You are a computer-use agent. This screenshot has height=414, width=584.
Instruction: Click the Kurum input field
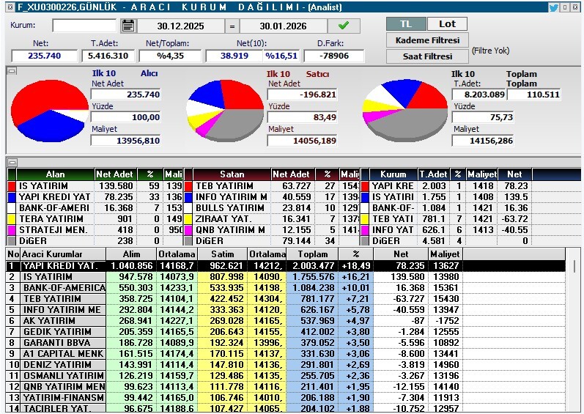pos(84,26)
